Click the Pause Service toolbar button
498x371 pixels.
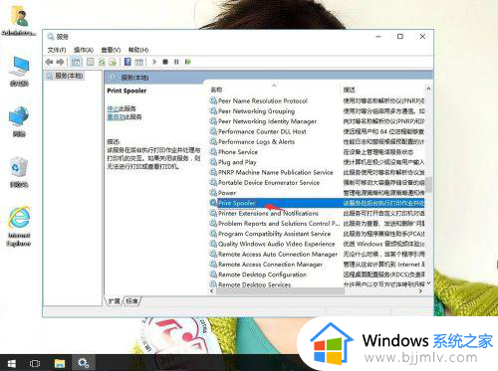point(176,62)
